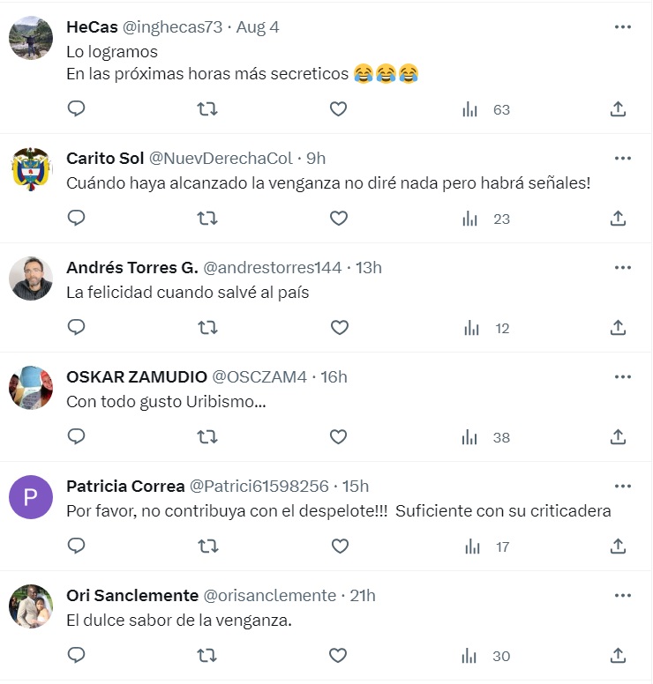Like Andrés Torres G.'s tweet
Viewport: 653px width, 684px height.
(339, 327)
